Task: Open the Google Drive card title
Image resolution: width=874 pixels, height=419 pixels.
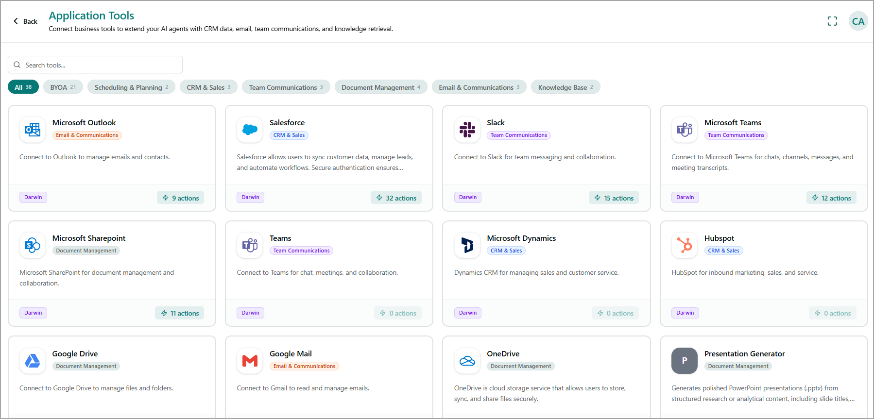Action: (x=75, y=354)
